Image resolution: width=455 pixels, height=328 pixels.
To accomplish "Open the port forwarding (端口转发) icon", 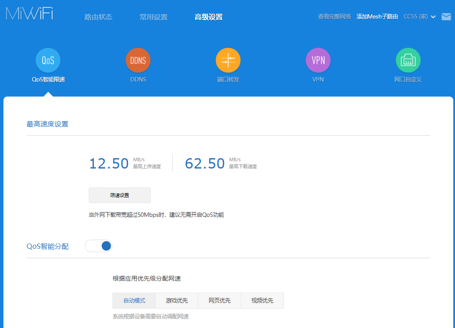I will coord(228,60).
